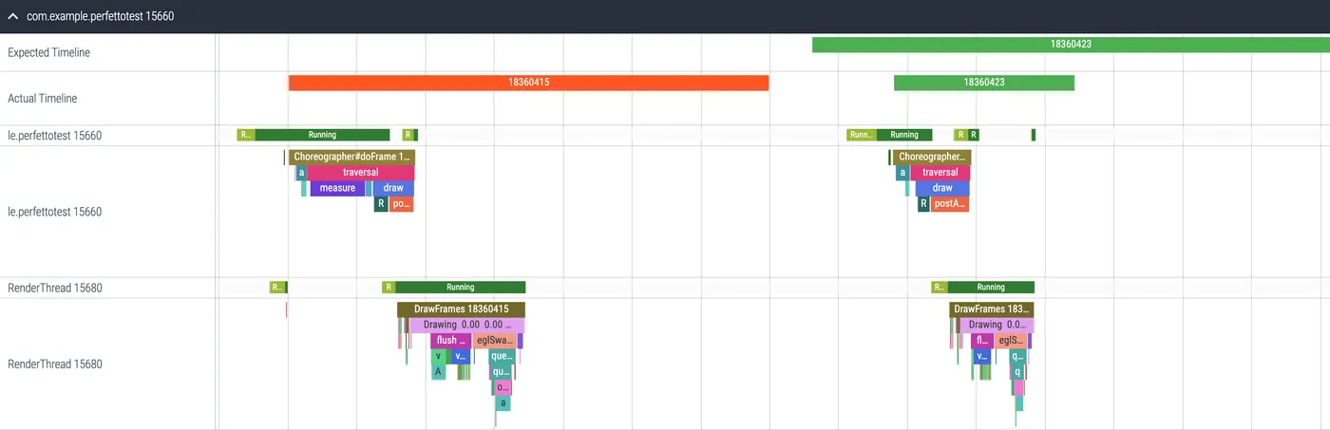Screen dimensions: 1330x430
Task: Select the 'fl...' slice
Action: point(982,340)
